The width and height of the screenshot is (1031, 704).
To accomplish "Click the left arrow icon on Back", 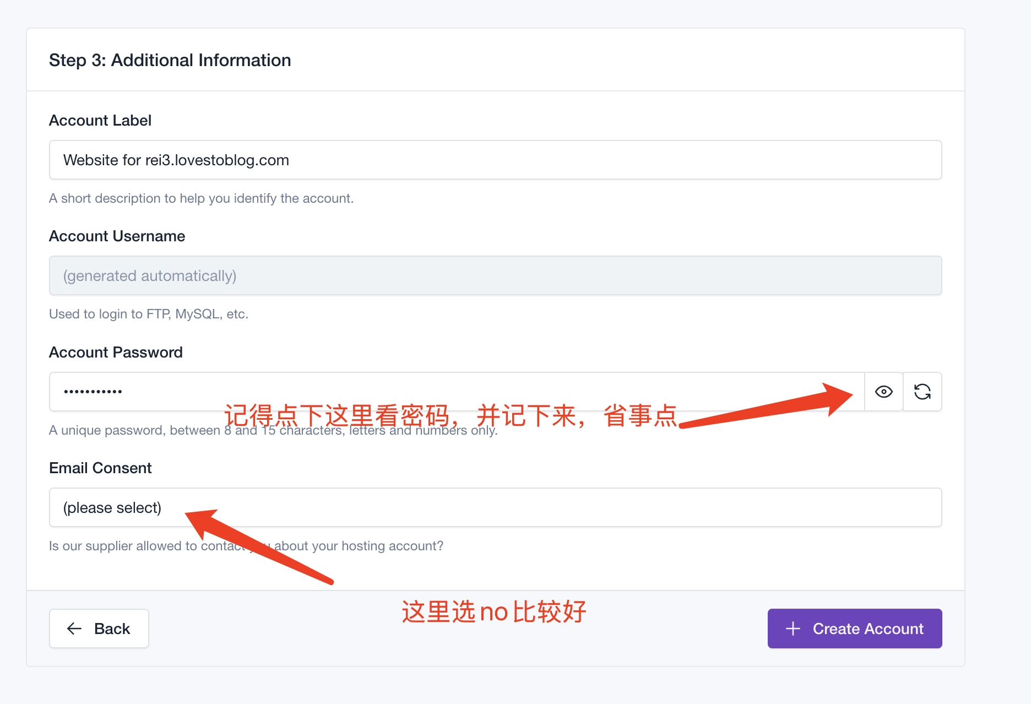I will 74,629.
